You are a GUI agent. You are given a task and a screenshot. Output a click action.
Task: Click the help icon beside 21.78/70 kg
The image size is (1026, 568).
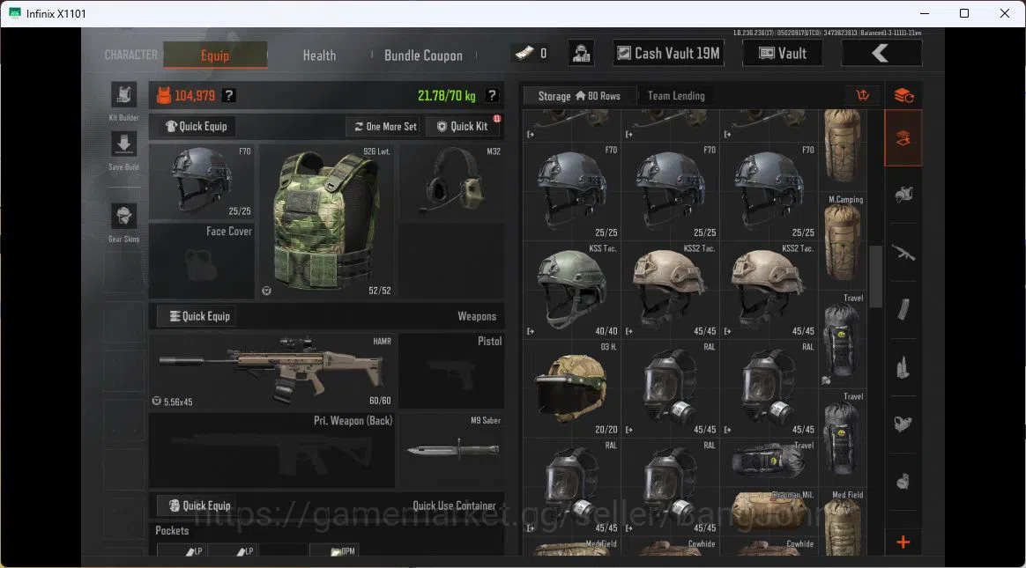tap(492, 95)
